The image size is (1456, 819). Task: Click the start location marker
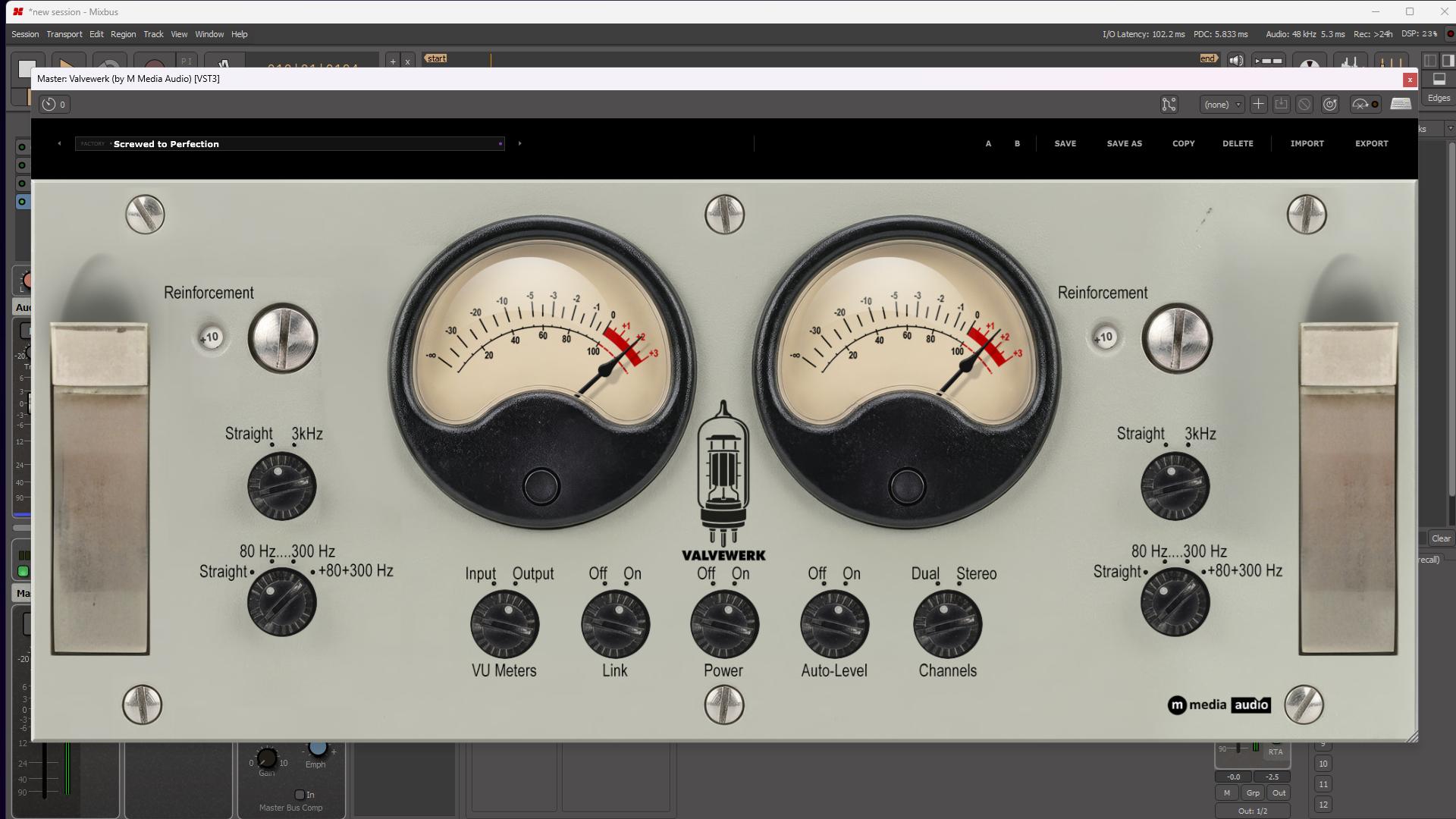click(436, 58)
